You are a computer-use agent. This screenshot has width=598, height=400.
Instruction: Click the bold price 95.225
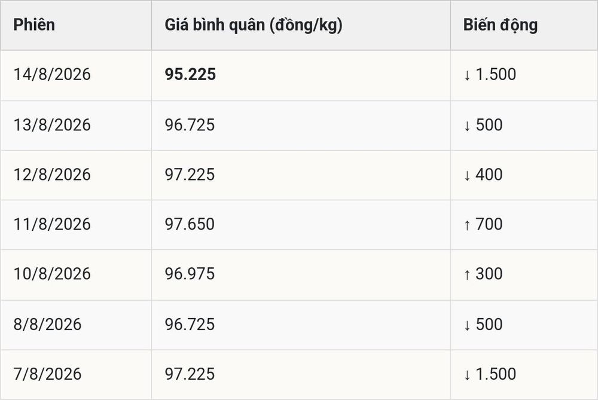190,74
